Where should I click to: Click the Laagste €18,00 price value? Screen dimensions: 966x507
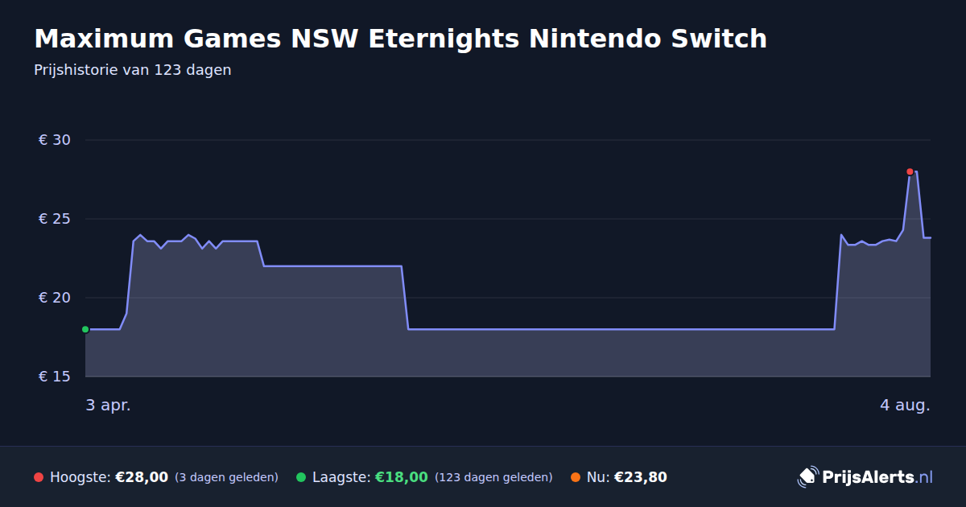click(x=402, y=477)
